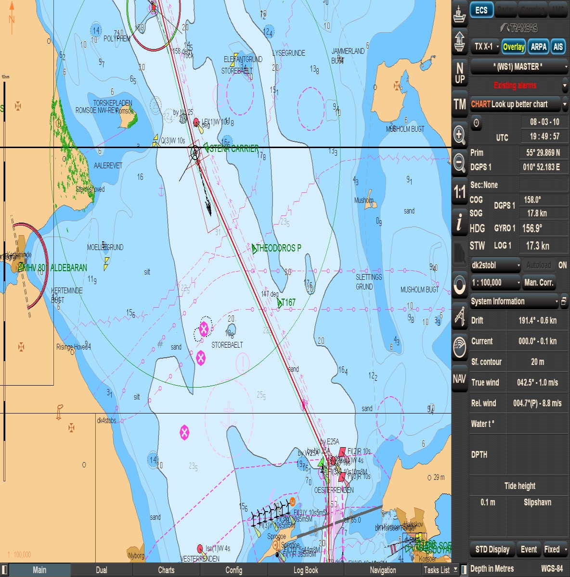Click the ship symbol icon at top
Screen dimensions: 570x577
pos(459,14)
